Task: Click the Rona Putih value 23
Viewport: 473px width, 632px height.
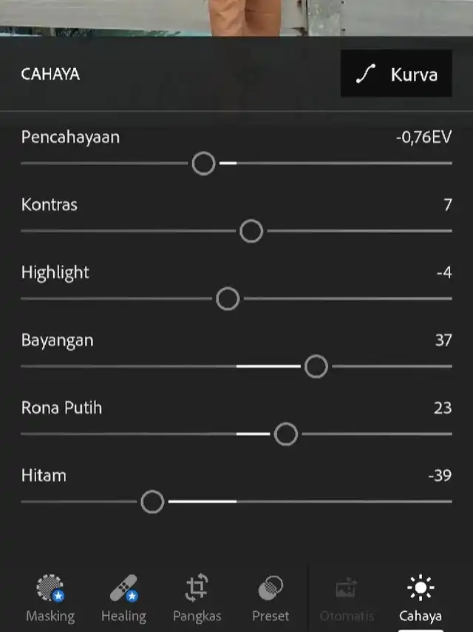Action: pos(443,408)
